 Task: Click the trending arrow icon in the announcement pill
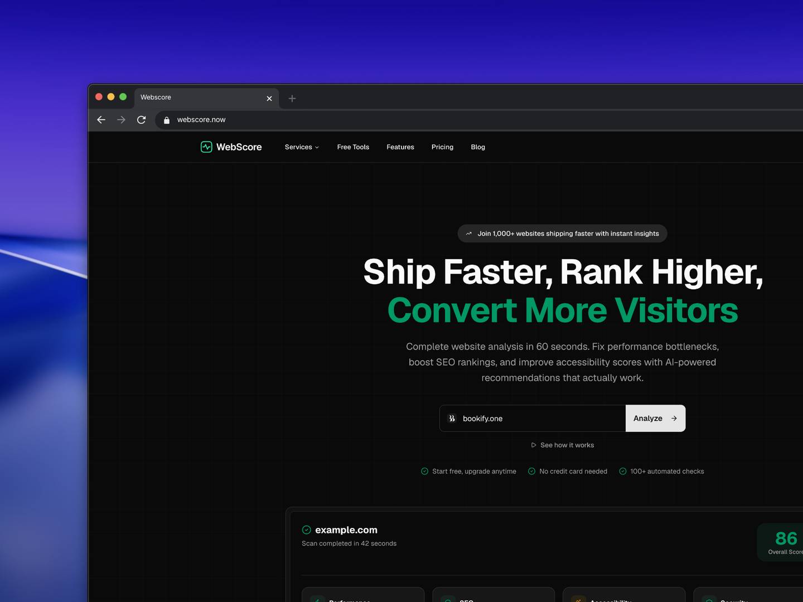click(469, 233)
